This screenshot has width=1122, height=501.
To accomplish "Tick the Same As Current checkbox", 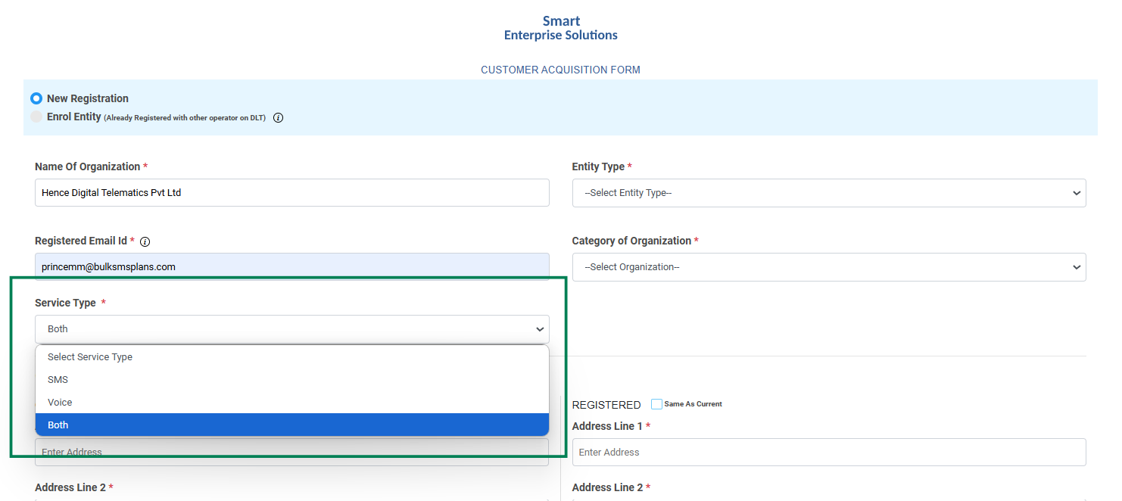I will 656,404.
